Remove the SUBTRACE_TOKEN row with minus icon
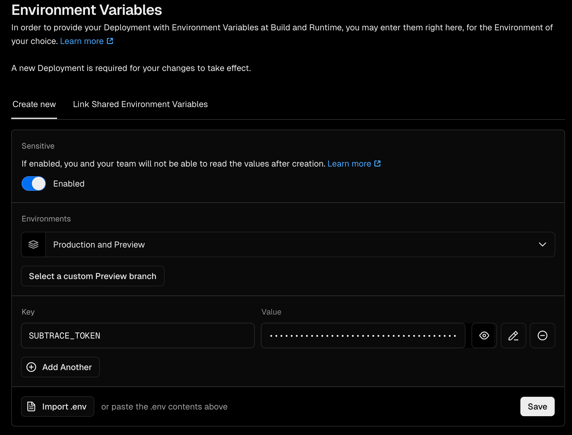Screen dimensions: 572x435 pos(542,336)
